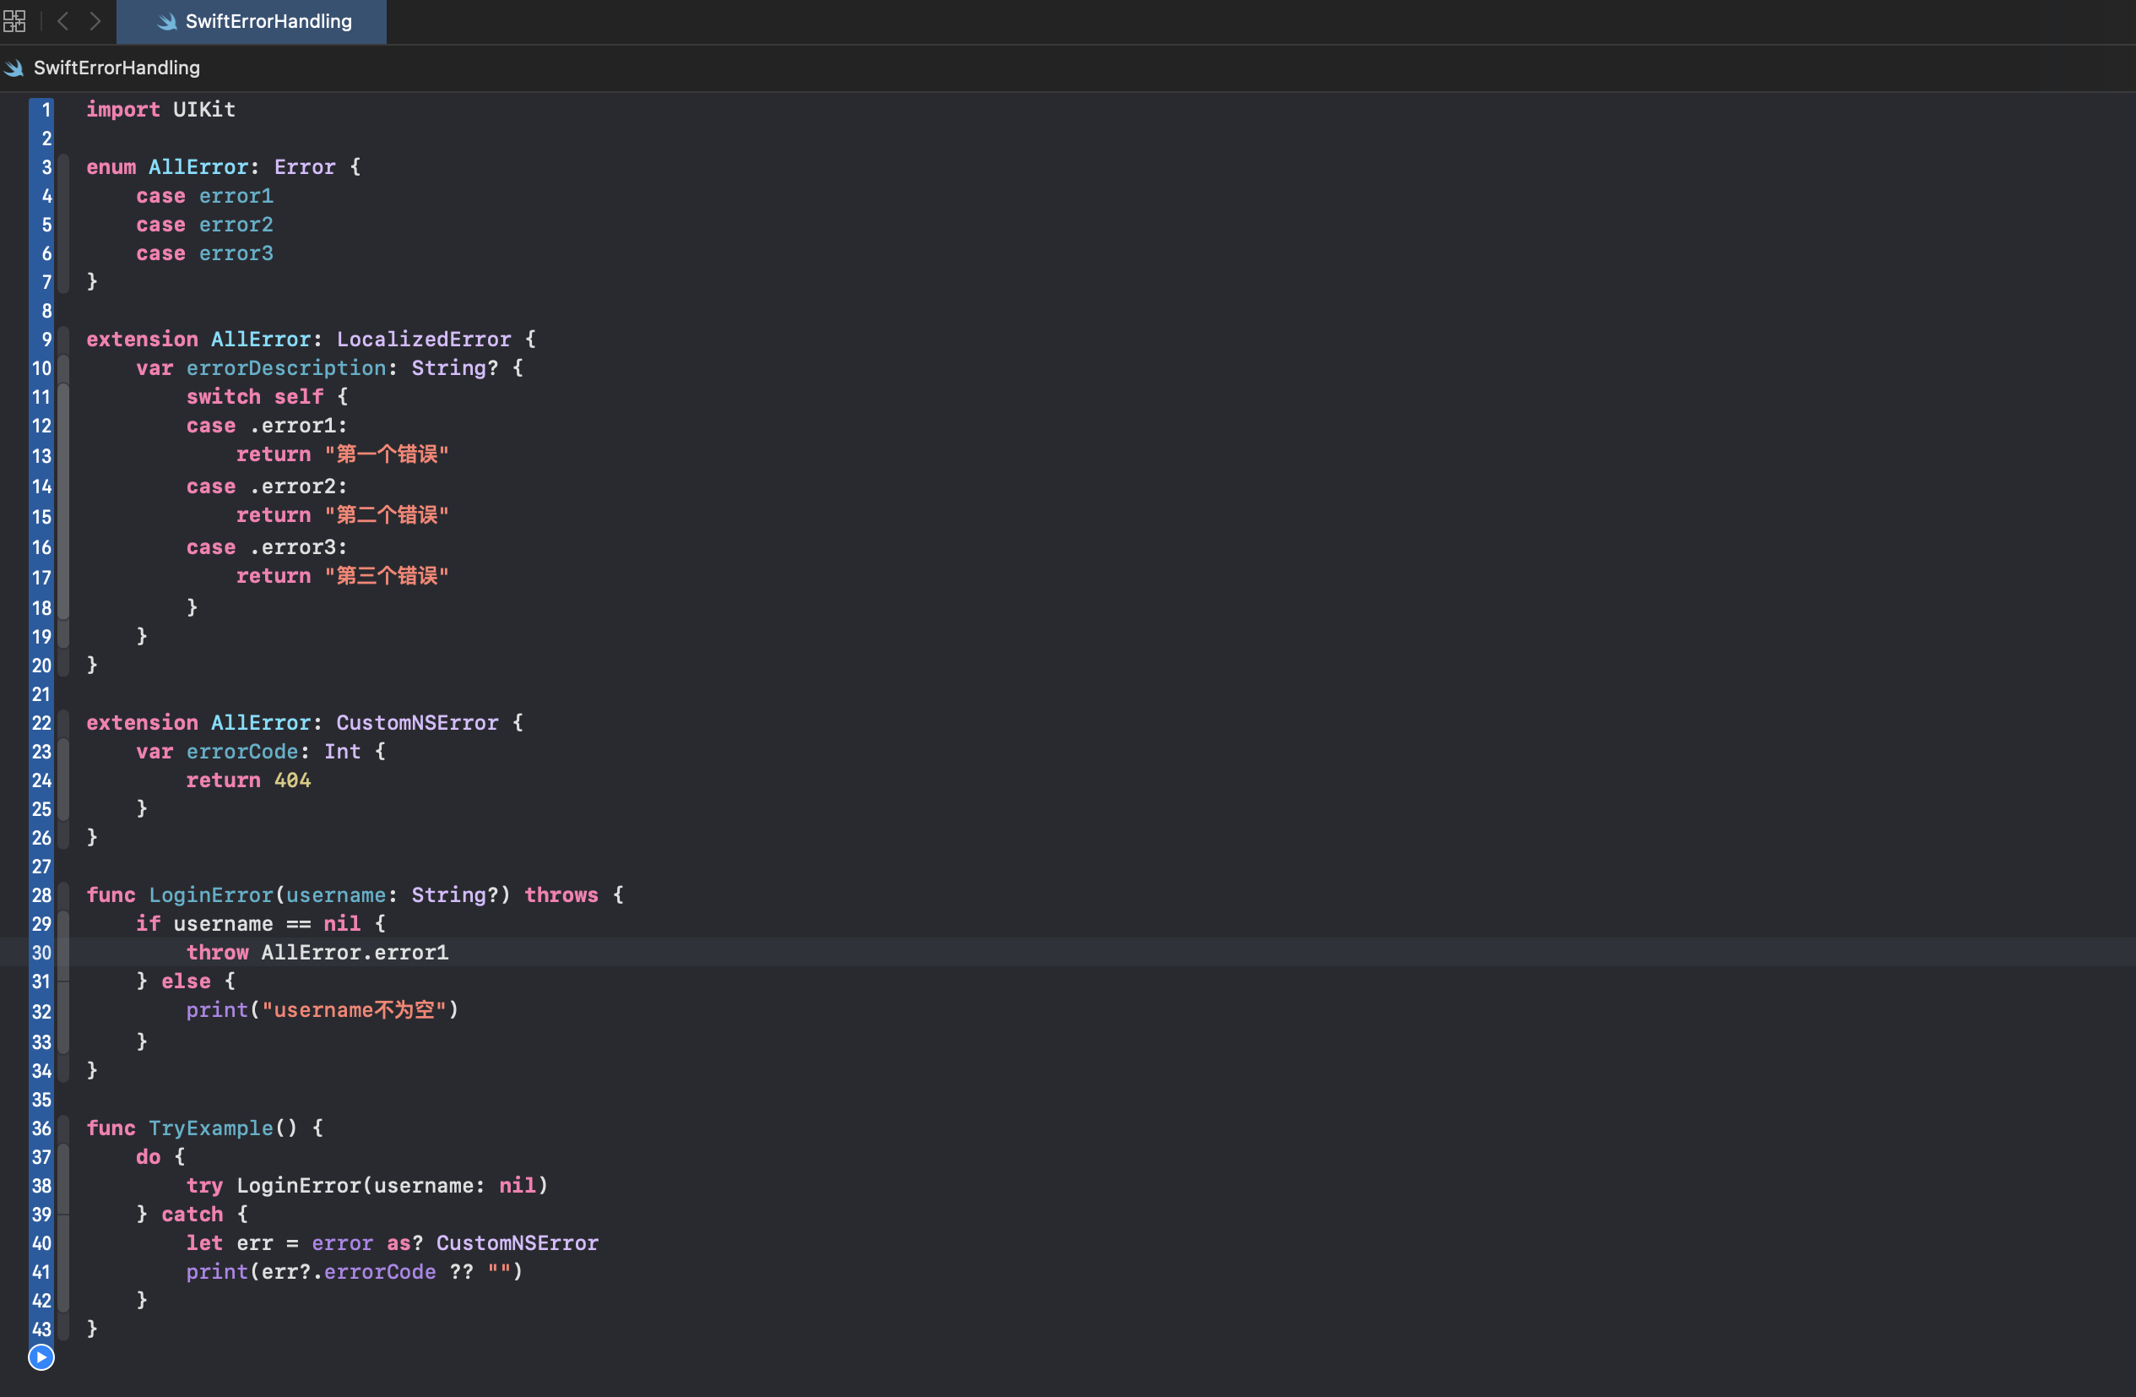This screenshot has width=2136, height=1397.
Task: Click line number 38 in the gutter
Action: click(x=41, y=1186)
